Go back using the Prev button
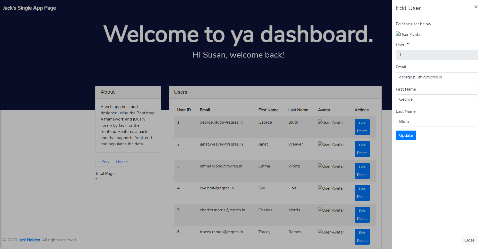 [104, 161]
